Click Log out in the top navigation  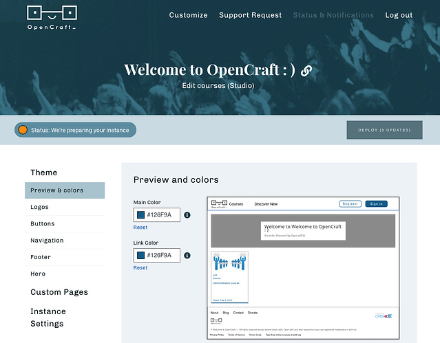(399, 15)
